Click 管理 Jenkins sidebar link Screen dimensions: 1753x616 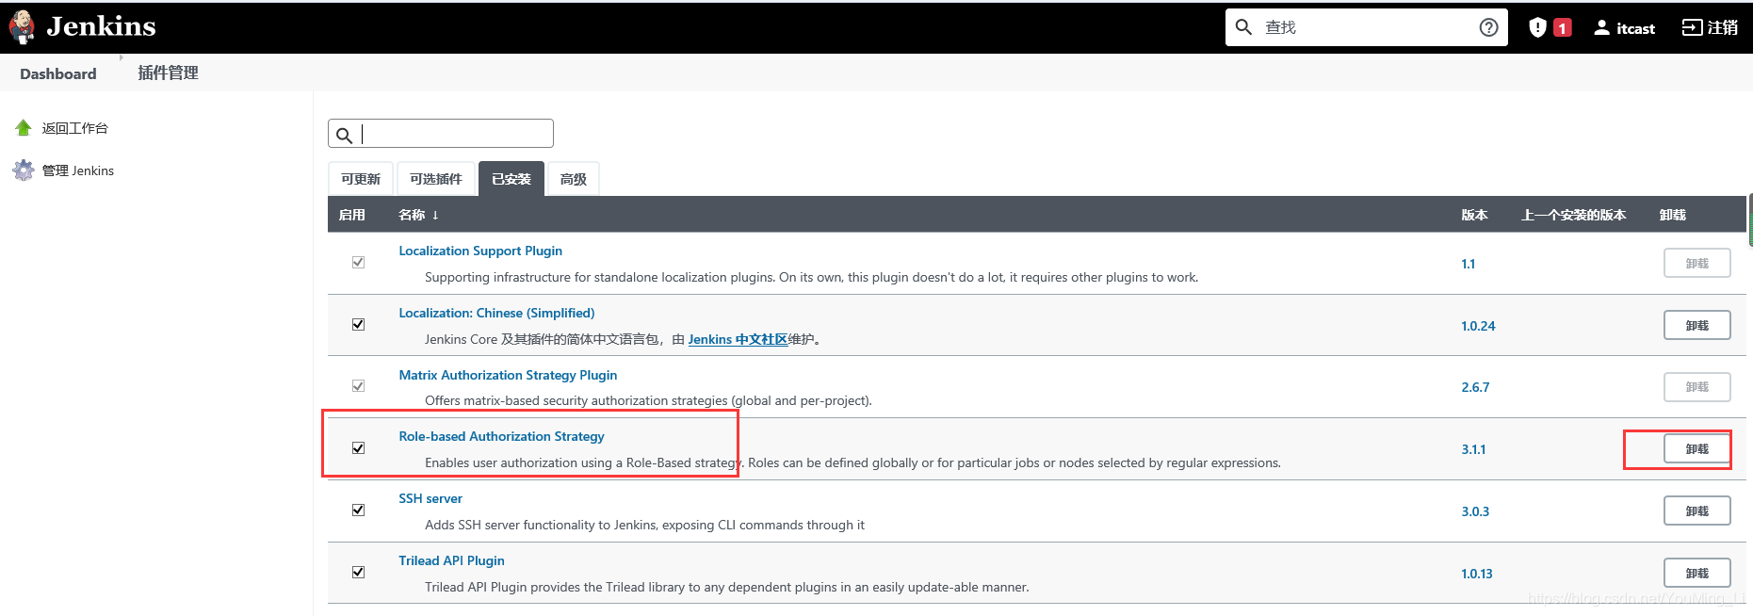[77, 170]
